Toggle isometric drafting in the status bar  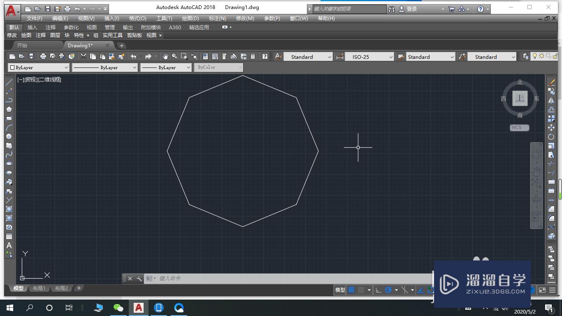tap(405, 290)
